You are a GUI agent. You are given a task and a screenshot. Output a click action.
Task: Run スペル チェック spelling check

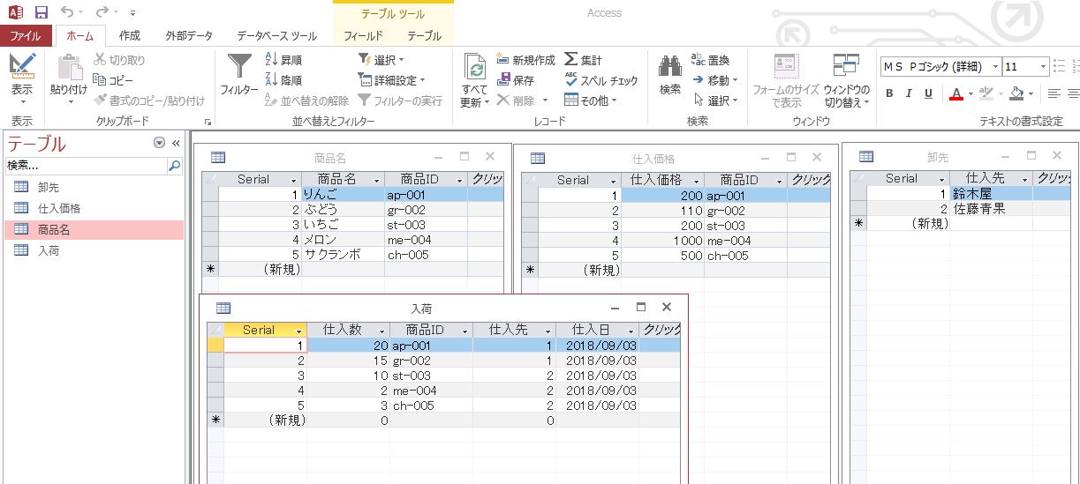point(601,80)
